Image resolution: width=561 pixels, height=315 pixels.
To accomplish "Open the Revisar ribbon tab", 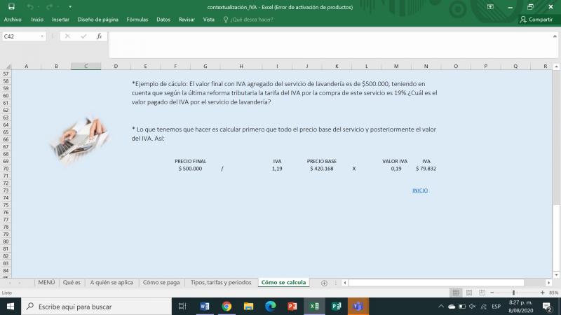I will (187, 20).
